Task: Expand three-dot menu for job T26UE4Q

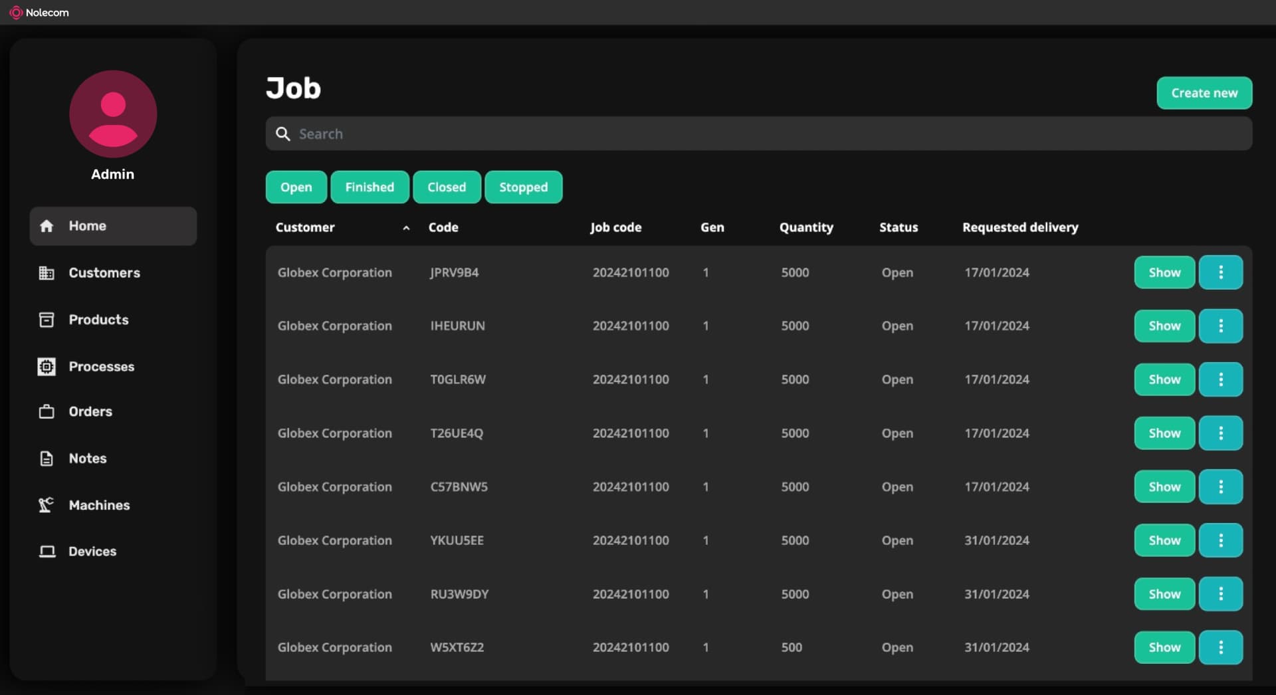Action: [x=1220, y=433]
